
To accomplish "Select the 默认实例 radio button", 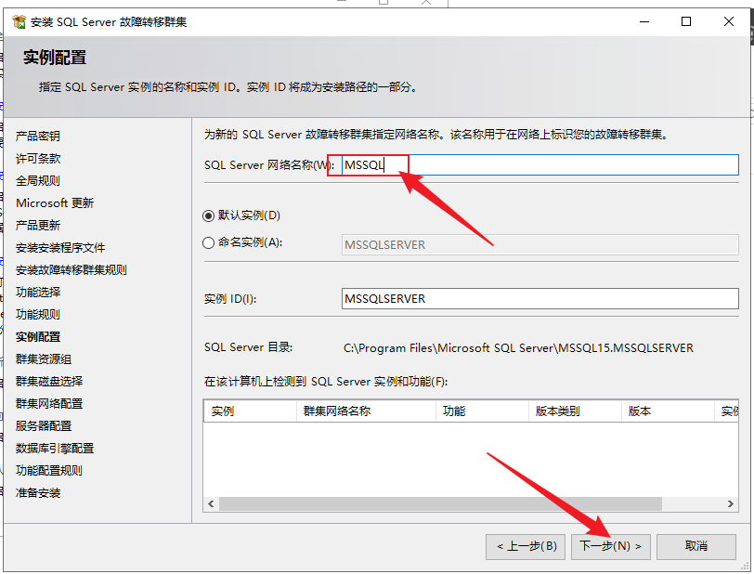I will [x=208, y=216].
